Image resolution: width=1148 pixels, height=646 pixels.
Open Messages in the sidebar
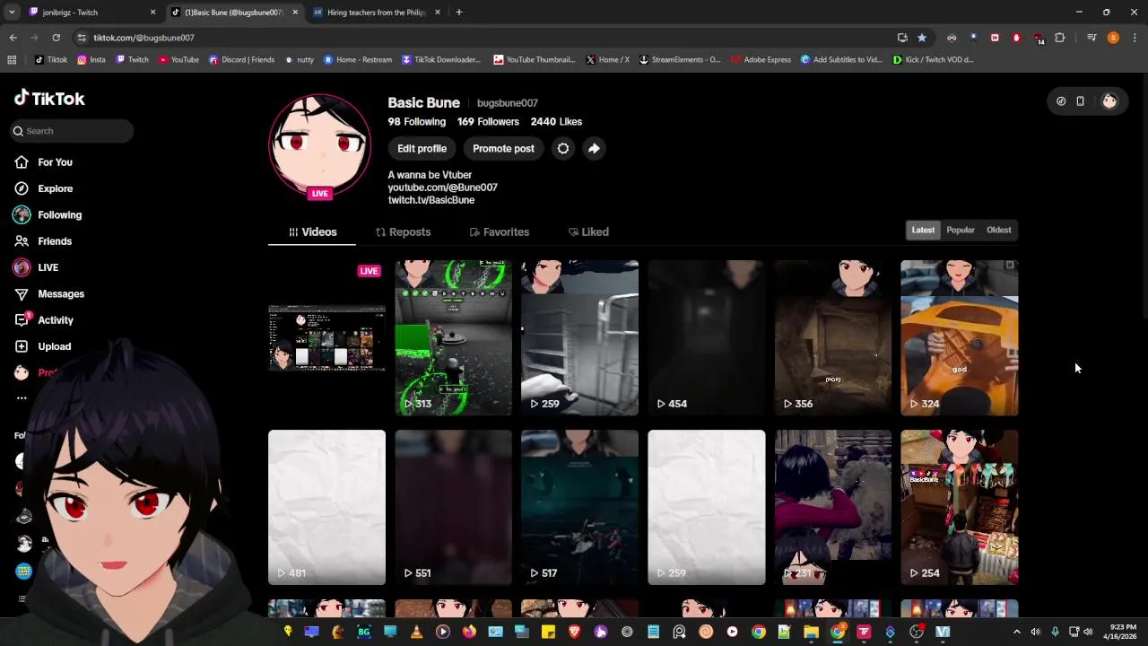[48, 294]
